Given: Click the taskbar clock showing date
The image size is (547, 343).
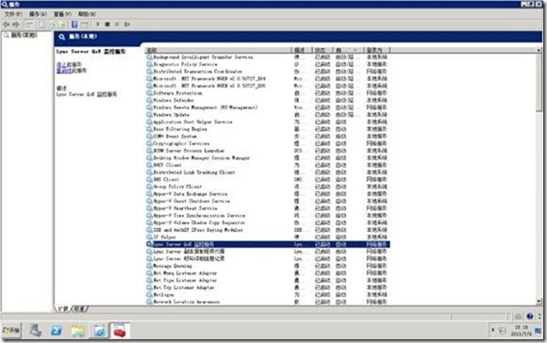Looking at the screenshot, I should click(522, 331).
